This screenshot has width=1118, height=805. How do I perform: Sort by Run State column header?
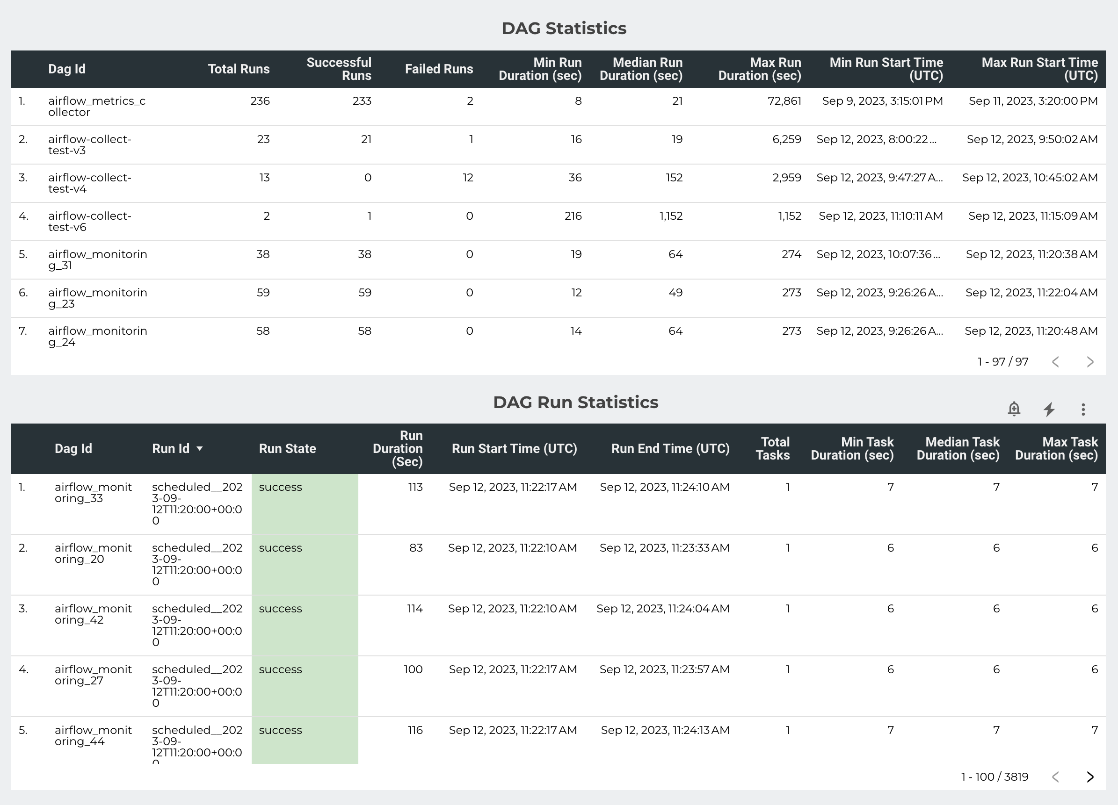pos(287,448)
